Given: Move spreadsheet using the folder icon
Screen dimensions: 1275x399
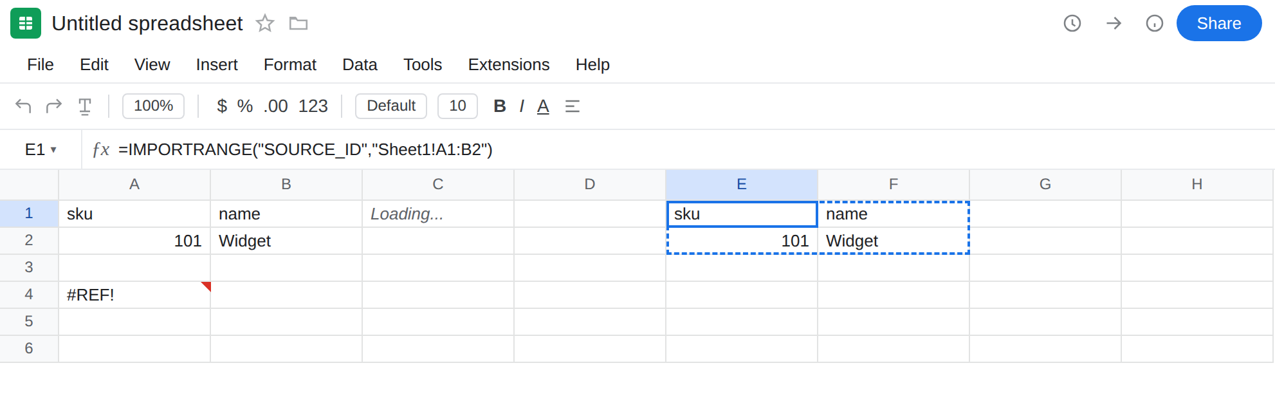Looking at the screenshot, I should click(x=298, y=24).
